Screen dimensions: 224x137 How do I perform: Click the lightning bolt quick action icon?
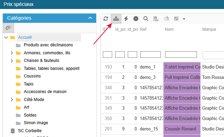[x=126, y=19]
